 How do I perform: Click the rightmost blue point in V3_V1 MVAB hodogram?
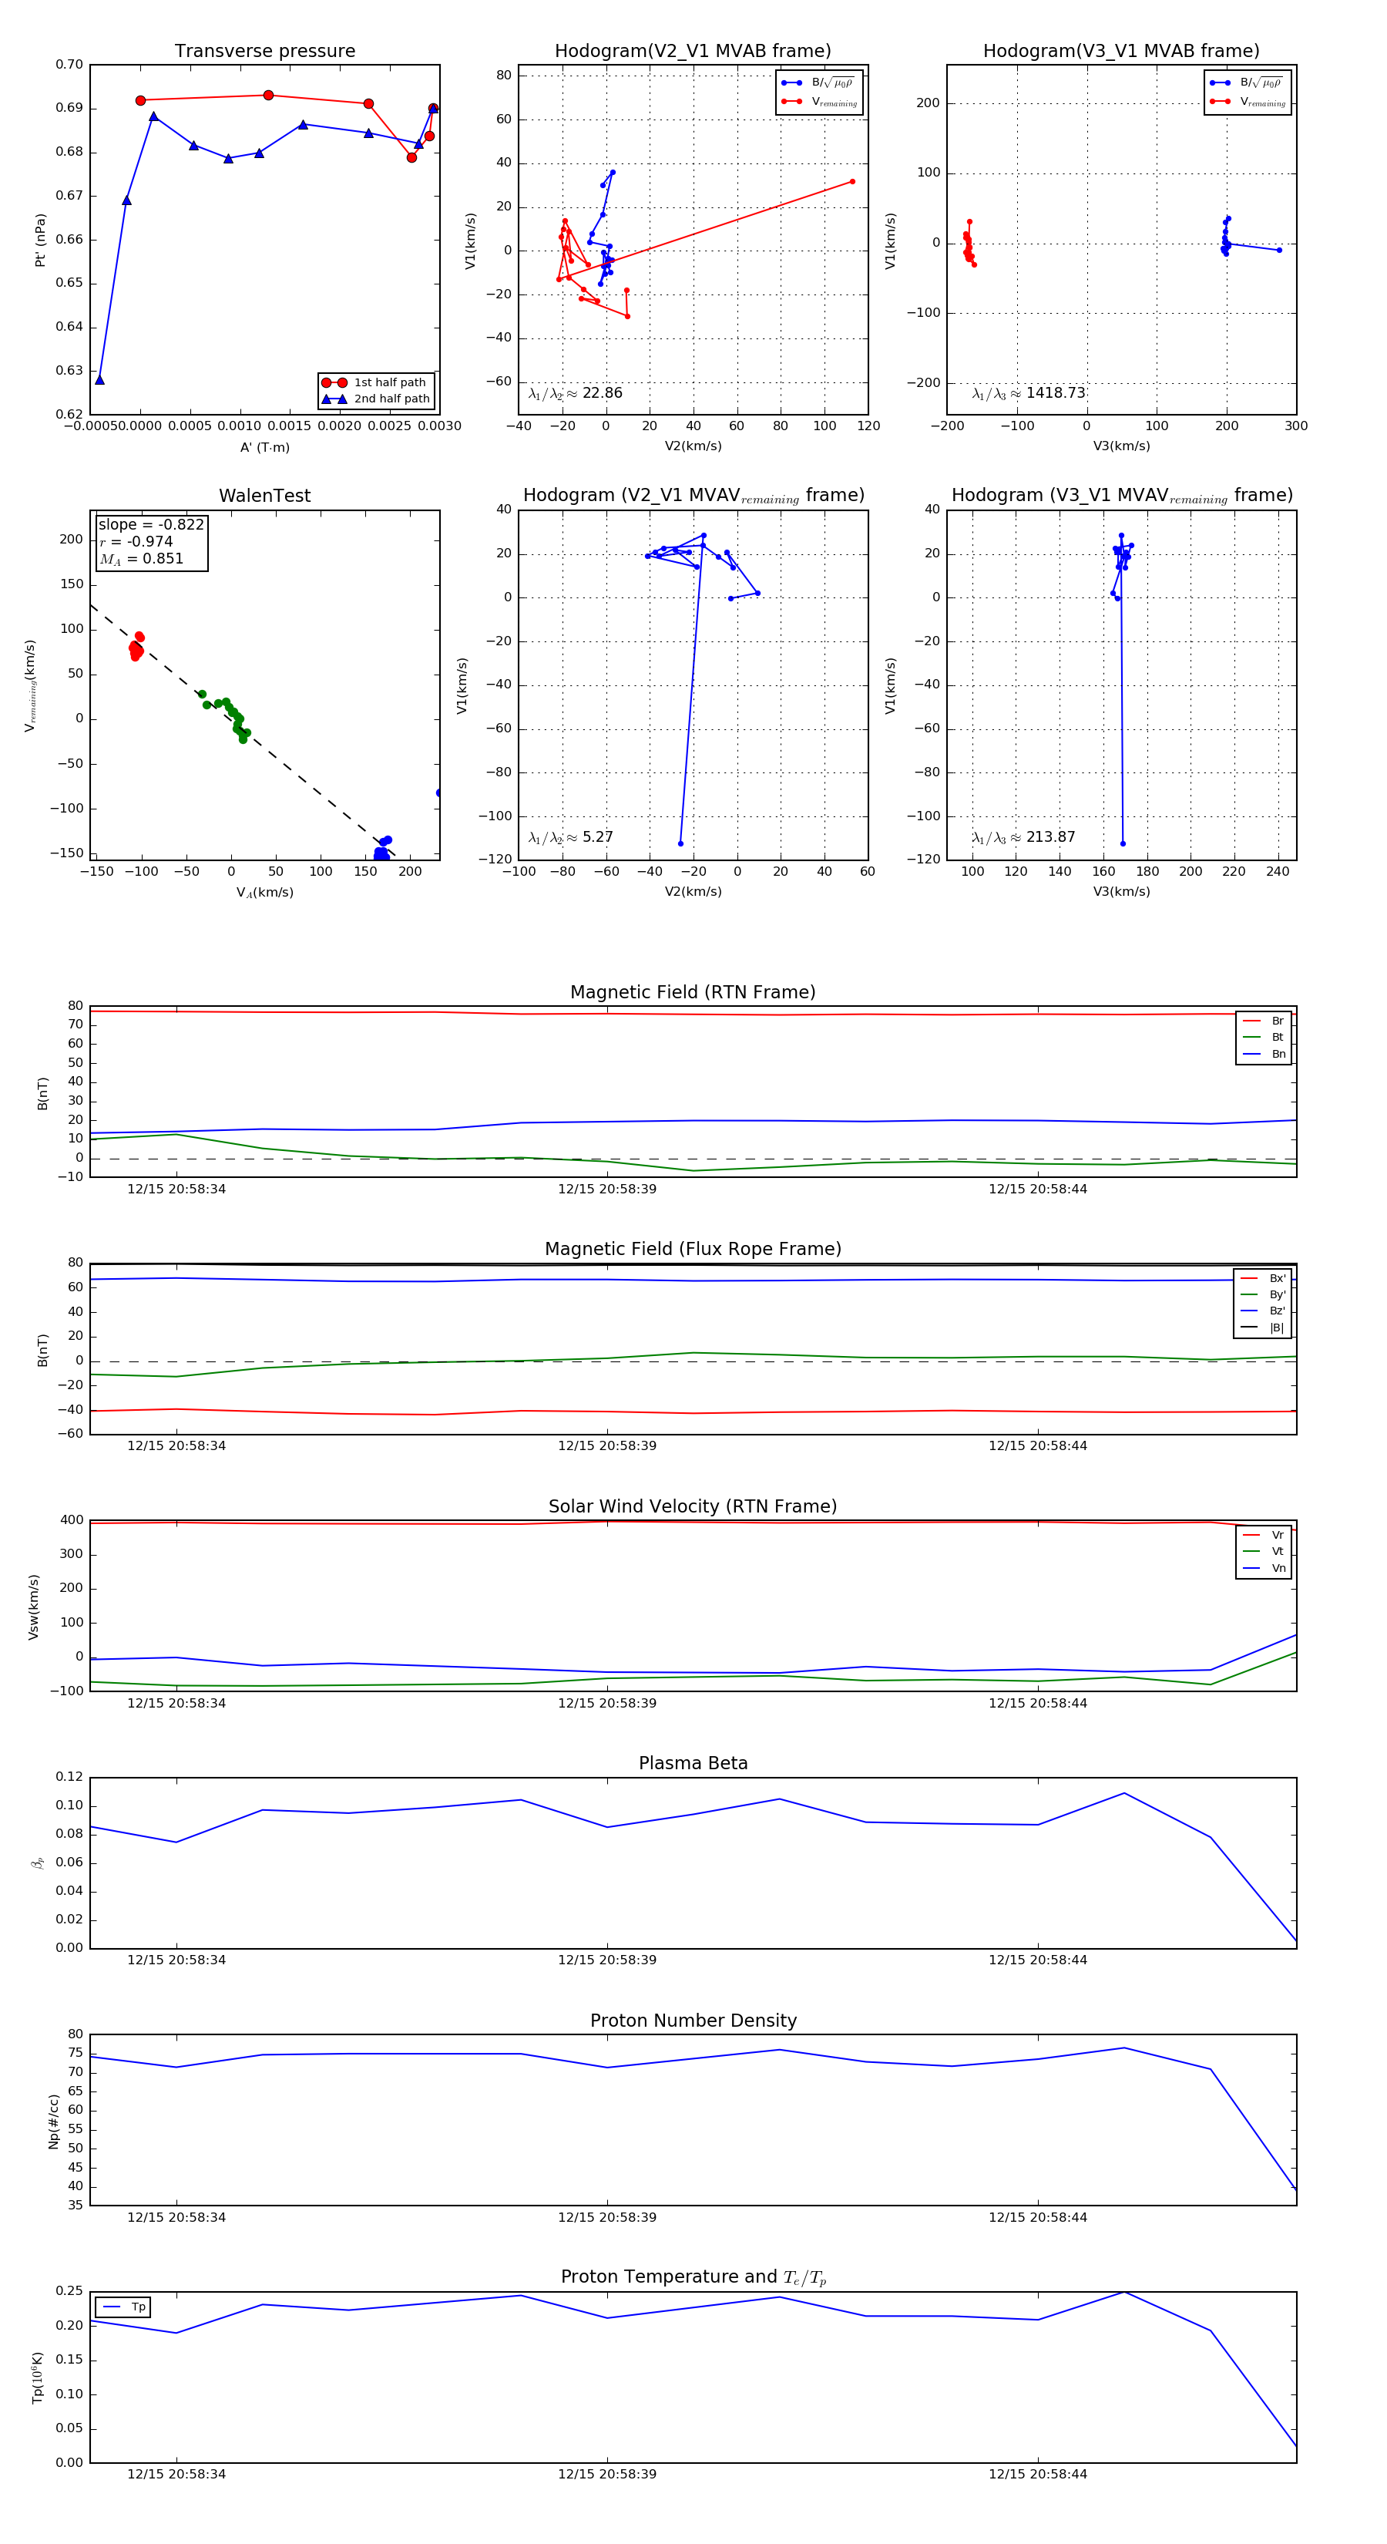pyautogui.click(x=1279, y=250)
